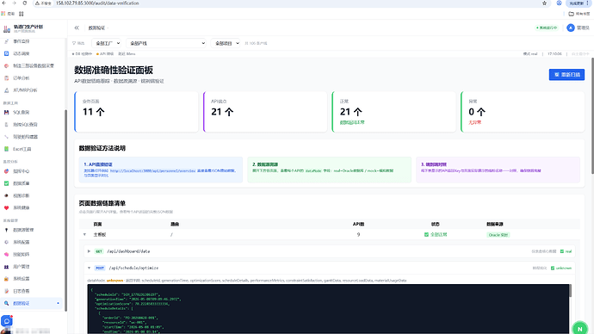The image size is (594, 334).
Task: Click the Oracle 实时 data source badge
Action: tap(498, 235)
